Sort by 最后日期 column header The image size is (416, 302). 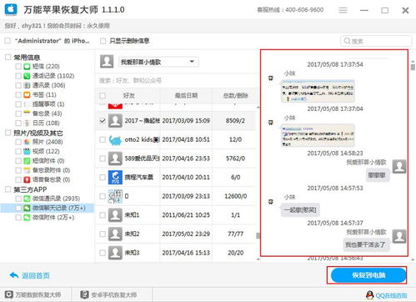pyautogui.click(x=186, y=96)
